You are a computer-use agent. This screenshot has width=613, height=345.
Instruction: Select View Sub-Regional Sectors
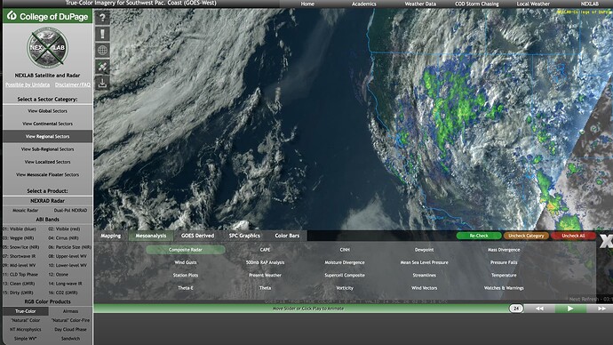(48, 149)
